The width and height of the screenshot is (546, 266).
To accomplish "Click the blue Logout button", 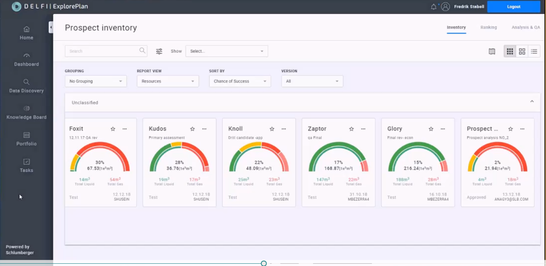I will click(514, 6).
